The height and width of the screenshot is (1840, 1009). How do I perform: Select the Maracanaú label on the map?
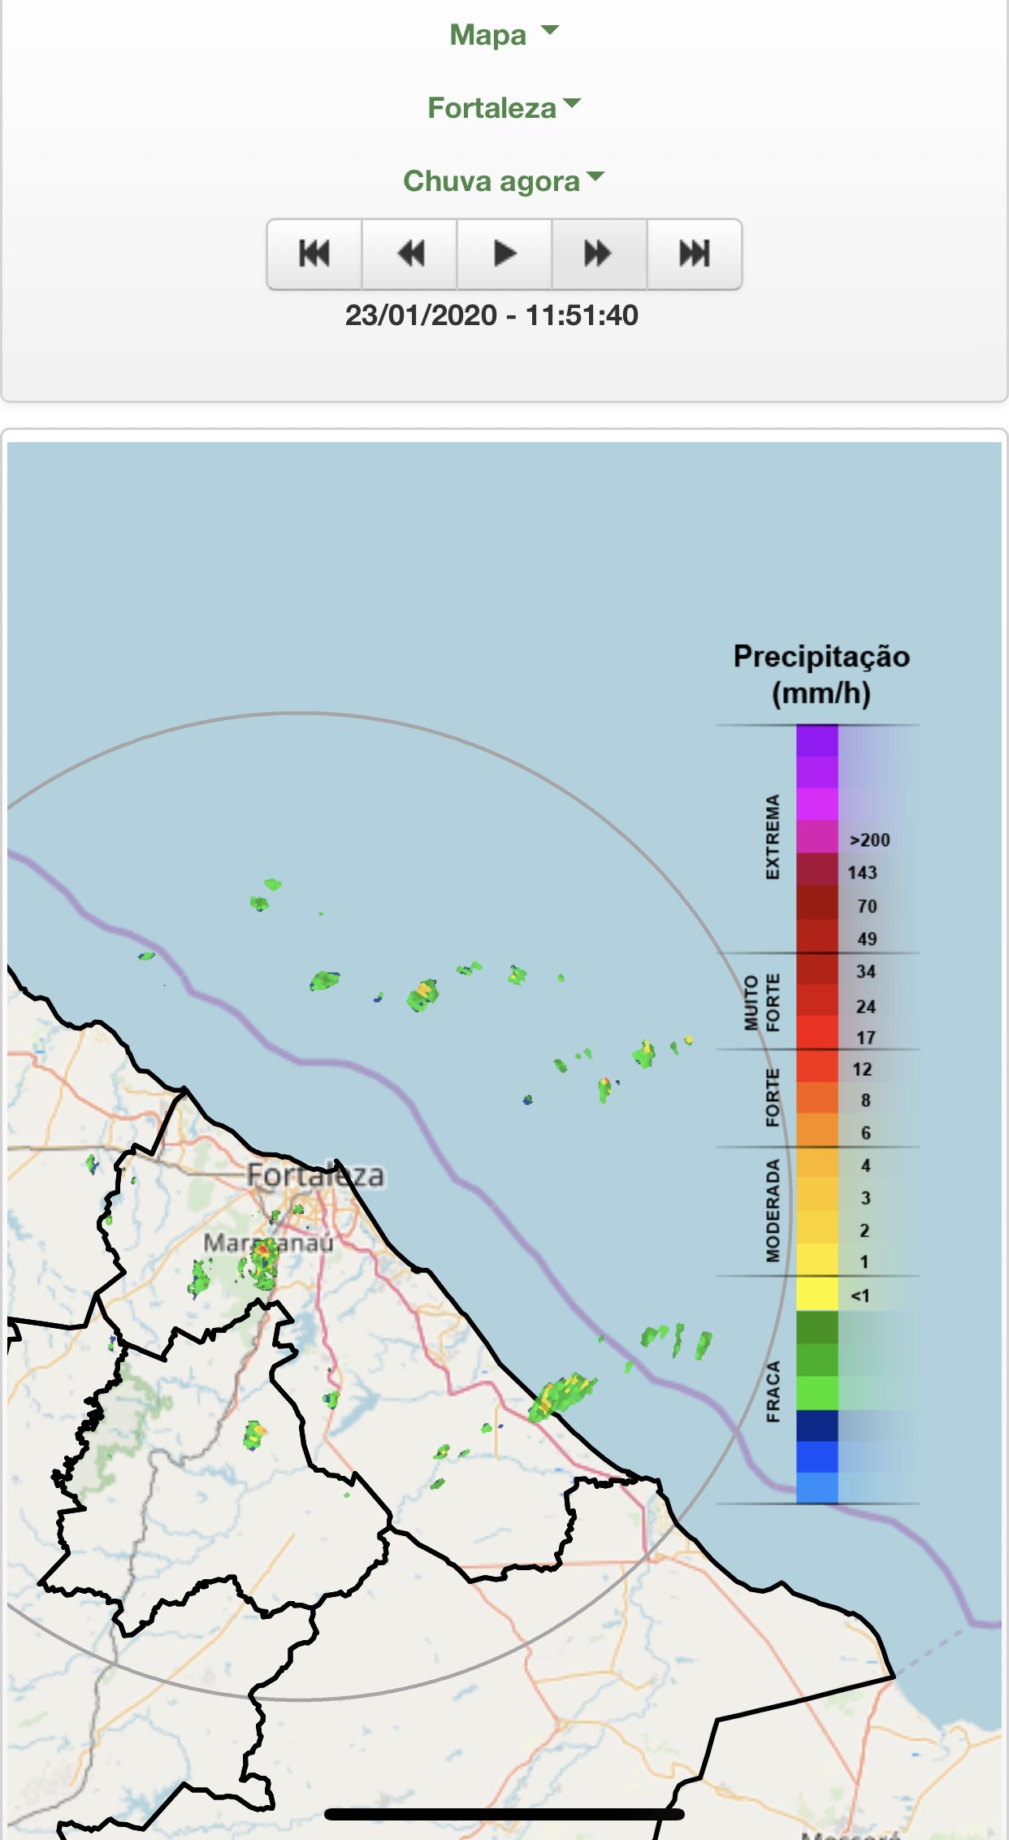coord(268,1243)
